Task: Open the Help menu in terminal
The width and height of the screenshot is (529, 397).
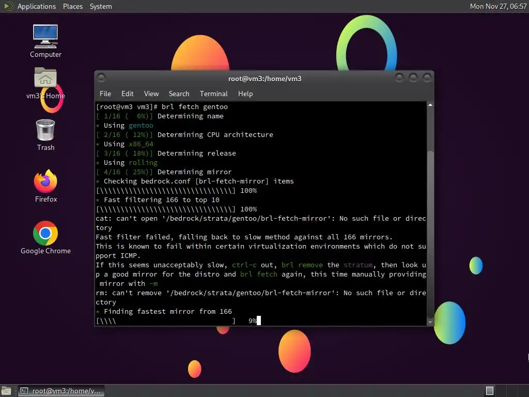Action: click(x=245, y=94)
